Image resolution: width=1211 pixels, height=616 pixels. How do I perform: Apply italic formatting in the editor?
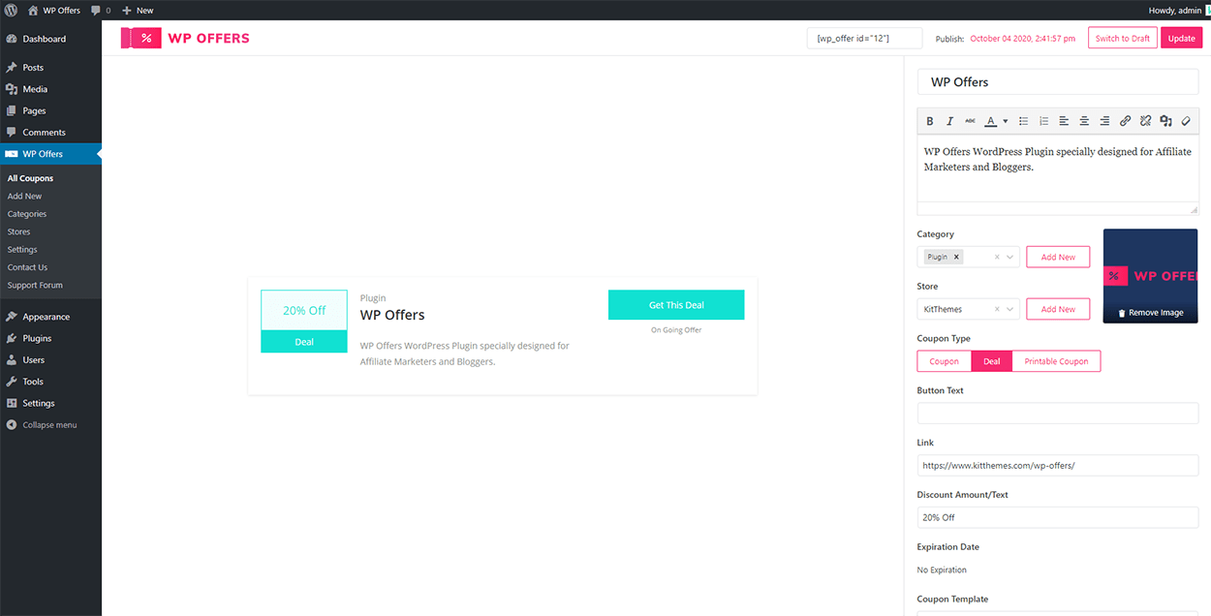949,121
